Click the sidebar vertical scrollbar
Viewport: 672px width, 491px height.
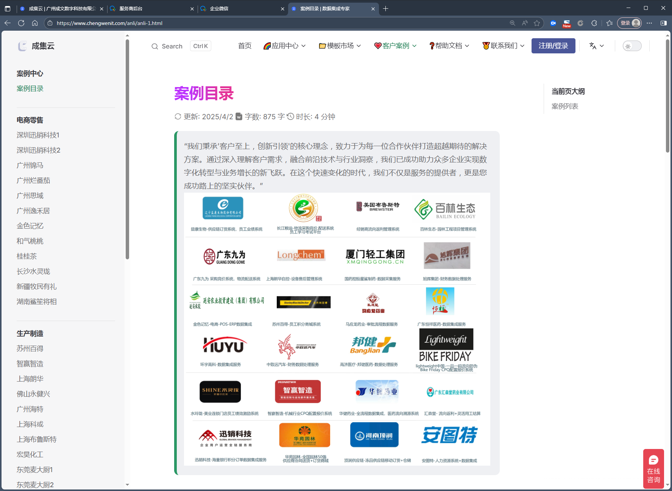[x=127, y=150]
